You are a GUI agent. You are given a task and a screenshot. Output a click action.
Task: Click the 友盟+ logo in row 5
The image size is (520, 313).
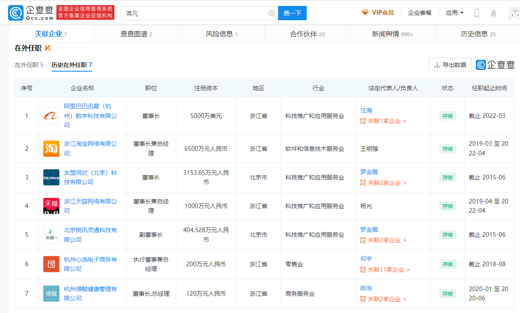click(x=51, y=235)
